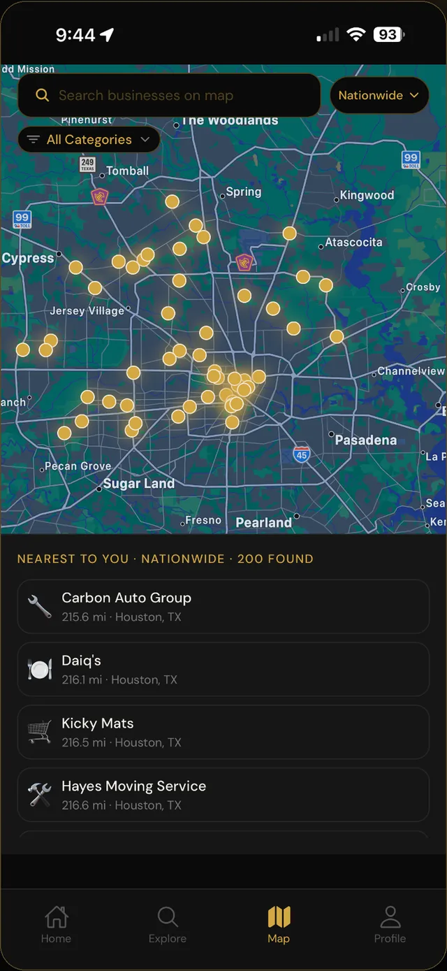Switch to the Explore tab
Image resolution: width=447 pixels, height=971 pixels.
[x=168, y=925]
